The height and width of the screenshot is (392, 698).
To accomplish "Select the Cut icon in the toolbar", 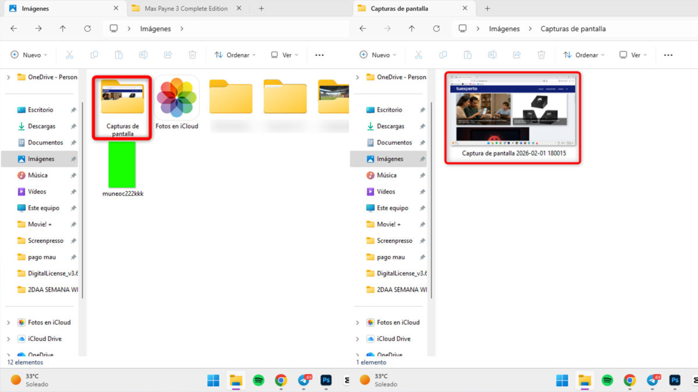I will coord(69,55).
